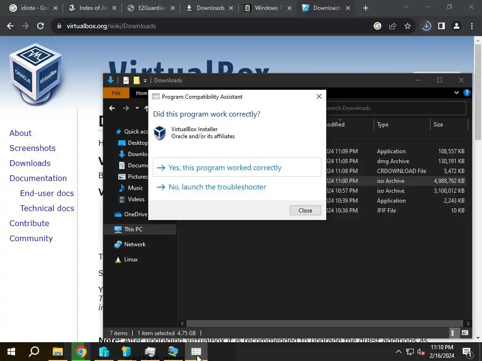Bookmark this page with star icon
Screen dimensions: 482x361
(x=408, y=26)
